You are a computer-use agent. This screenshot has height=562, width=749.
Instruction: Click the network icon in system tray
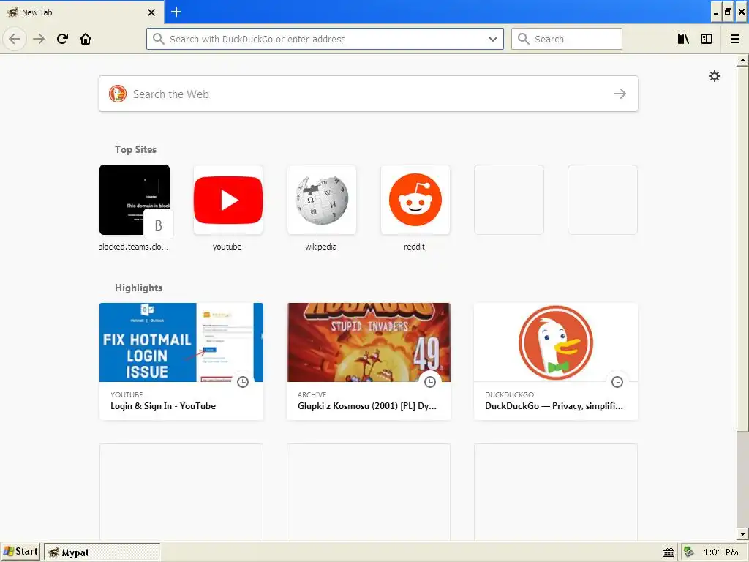tap(688, 552)
